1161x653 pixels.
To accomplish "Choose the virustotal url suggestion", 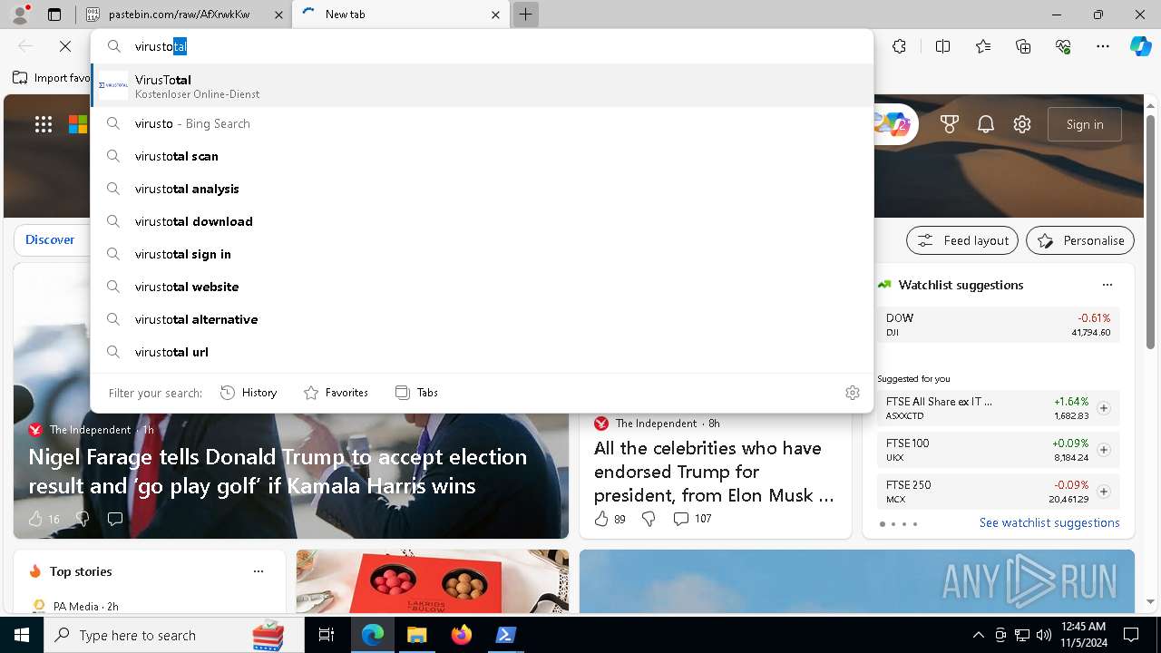I will point(482,352).
